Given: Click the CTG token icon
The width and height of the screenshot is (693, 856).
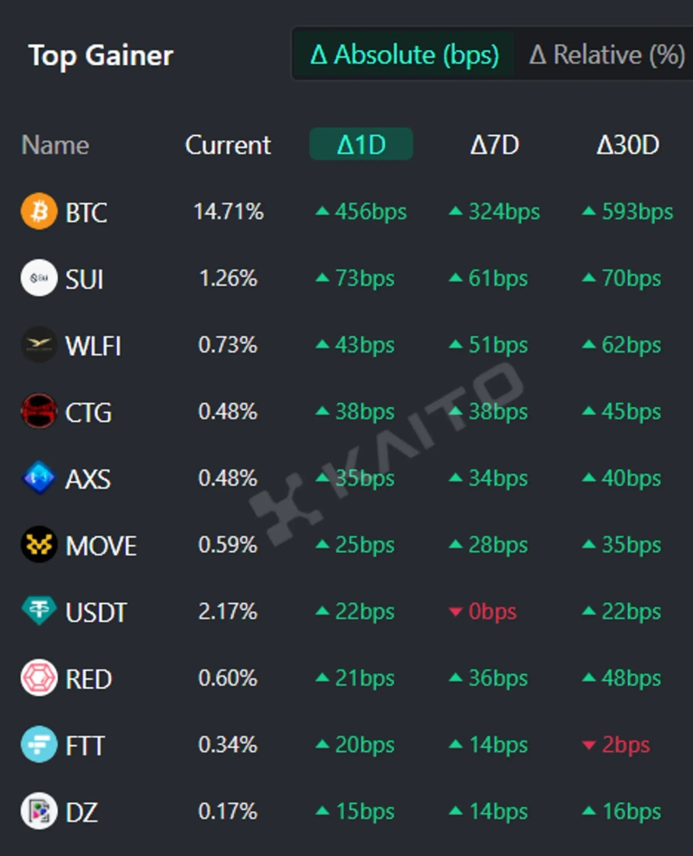Looking at the screenshot, I should (39, 412).
